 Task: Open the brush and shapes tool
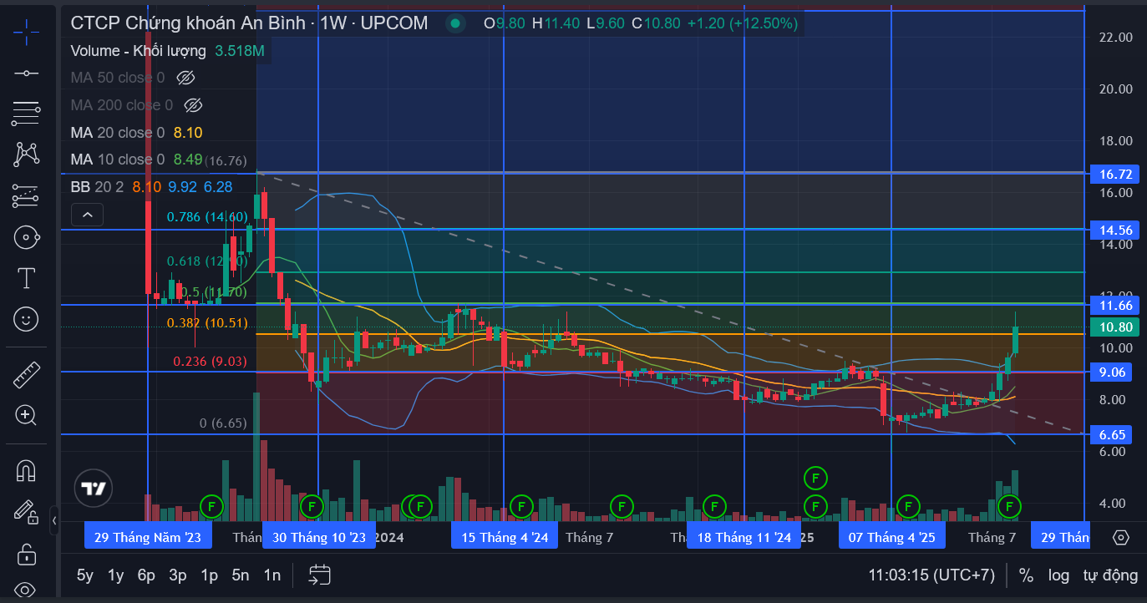(26, 237)
